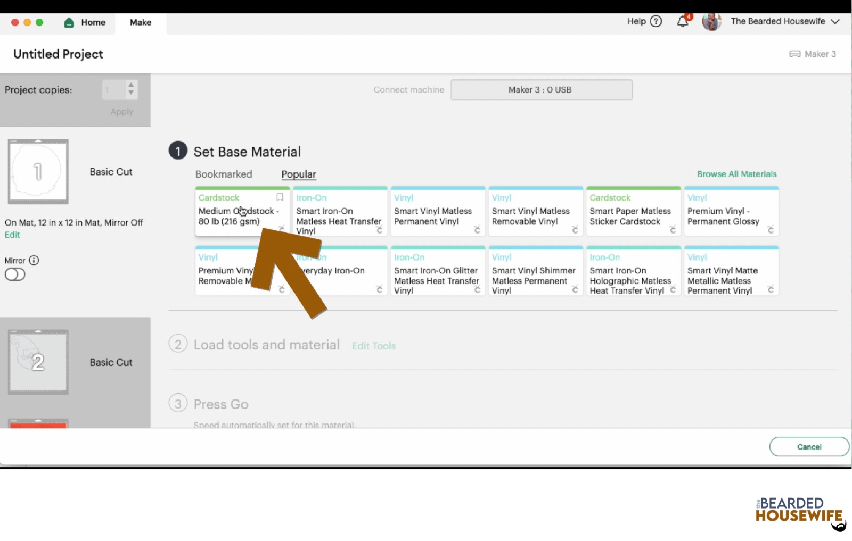
Task: Select the Popular materials tab
Action: (299, 174)
